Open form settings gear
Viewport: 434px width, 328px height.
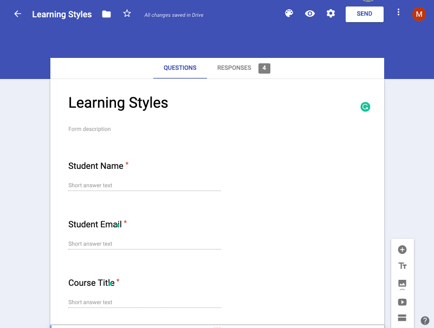331,14
